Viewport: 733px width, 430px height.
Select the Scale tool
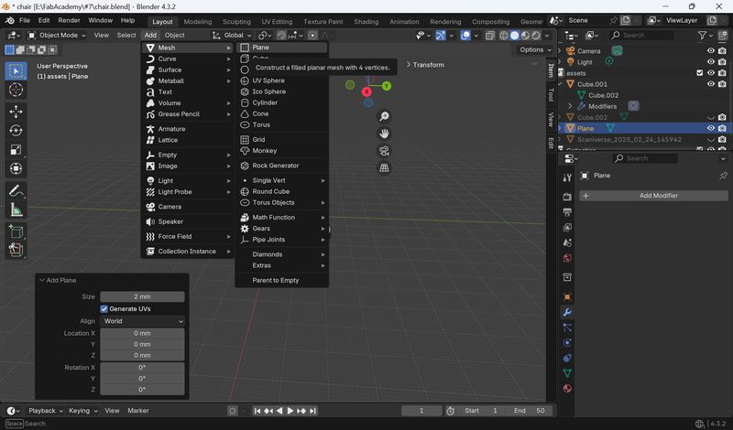pos(16,149)
